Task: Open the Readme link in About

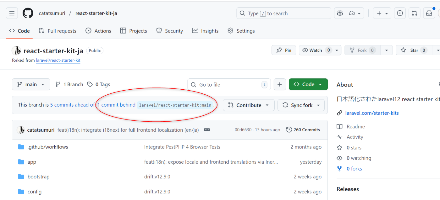Action: point(356,127)
